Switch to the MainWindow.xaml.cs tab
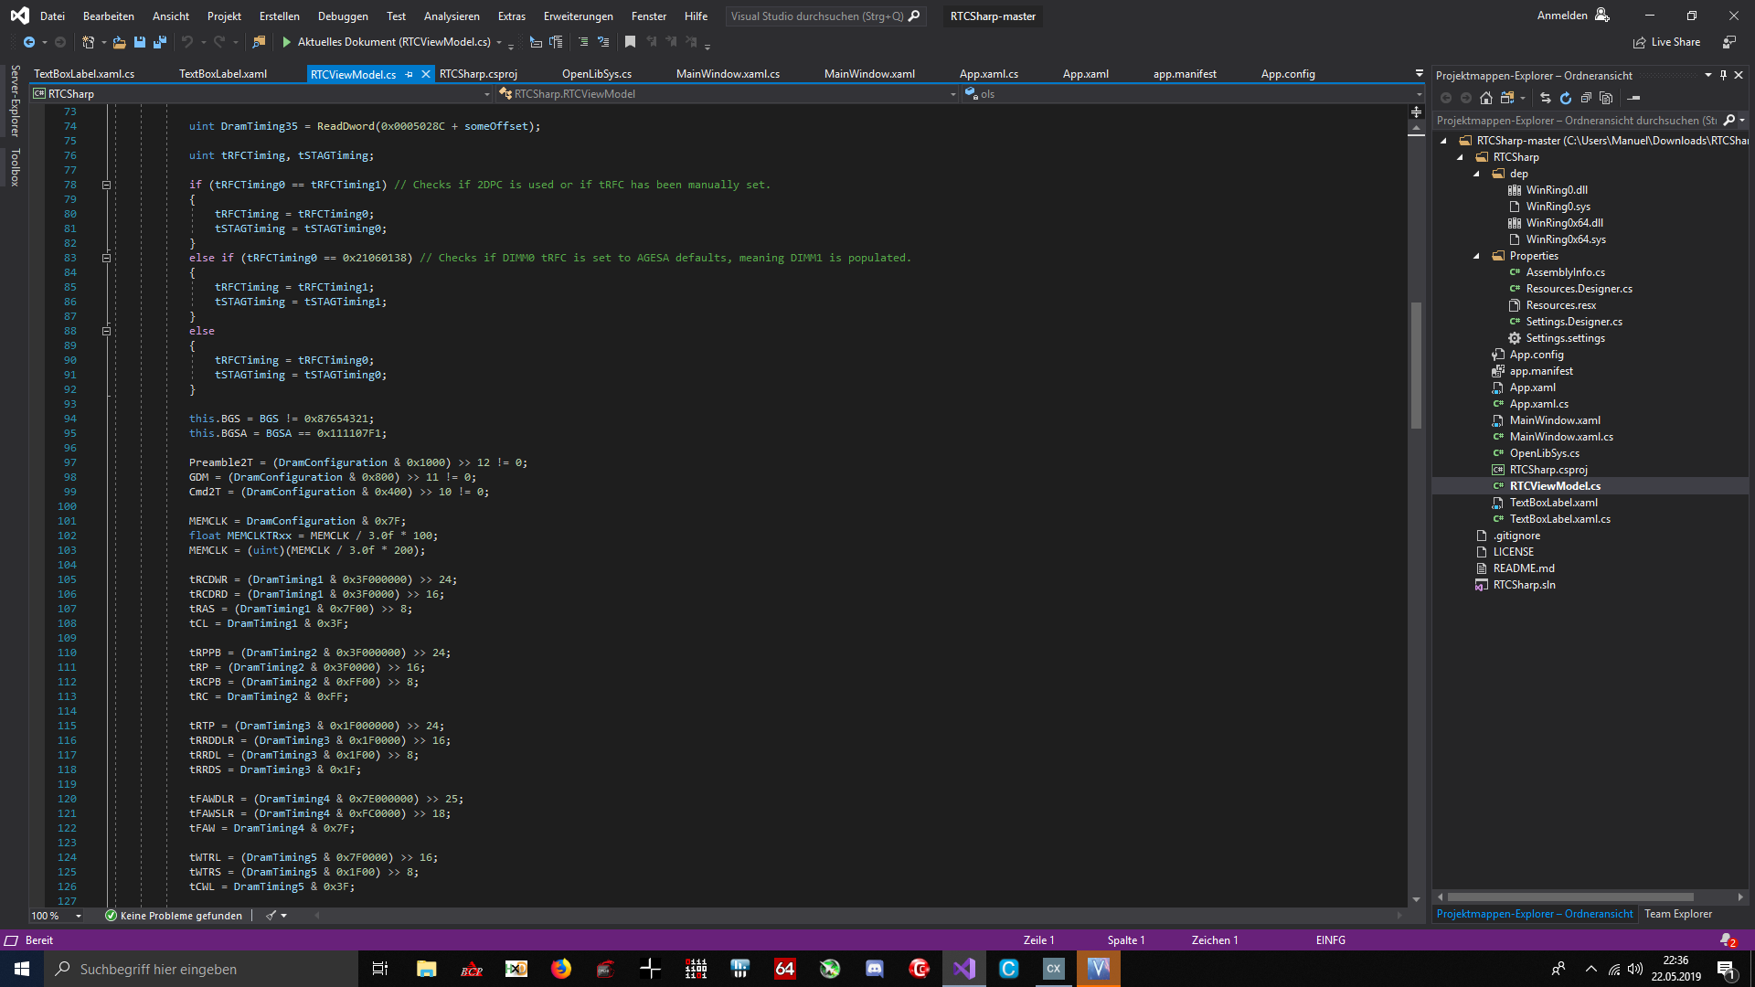Image resolution: width=1755 pixels, height=987 pixels. coord(728,74)
